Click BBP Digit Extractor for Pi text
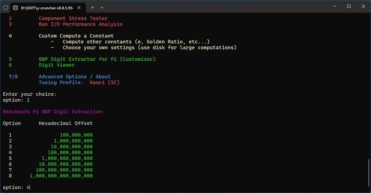This screenshot has height=193, width=371. 97,59
